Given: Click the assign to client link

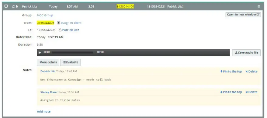Looking at the screenshot, I should coord(71,23).
